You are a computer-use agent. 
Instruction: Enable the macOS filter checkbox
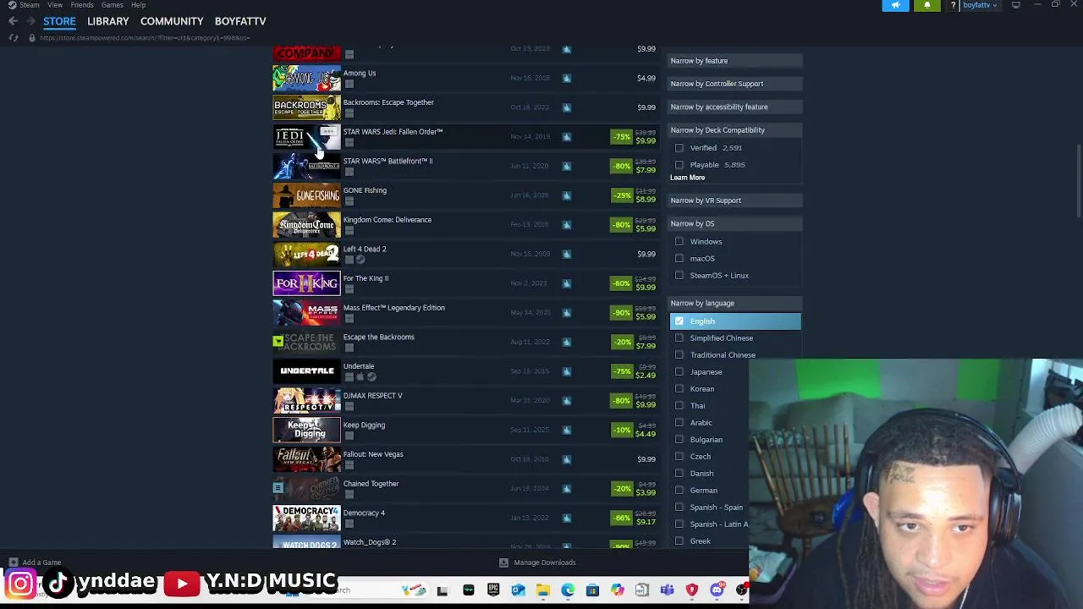tap(679, 259)
